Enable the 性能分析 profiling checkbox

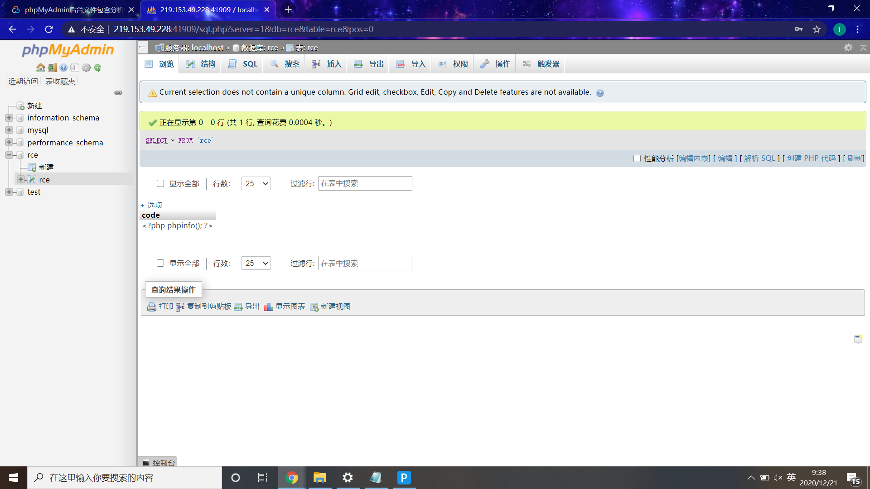(637, 158)
